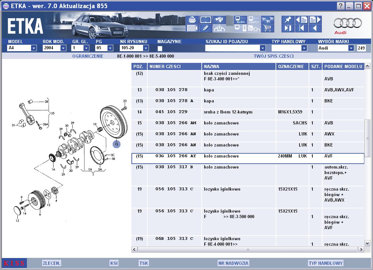Click the list view toolbar icon
This screenshot has width=373, height=270.
[x=192, y=28]
